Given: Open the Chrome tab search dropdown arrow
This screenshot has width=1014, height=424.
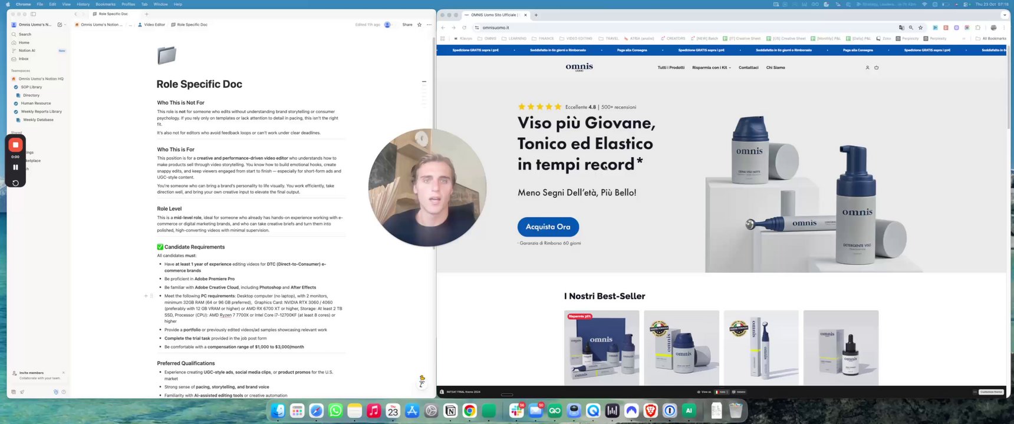Looking at the screenshot, I should pos(1005,15).
